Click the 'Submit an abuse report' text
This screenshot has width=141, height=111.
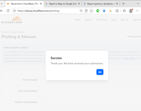(x=13, y=32)
